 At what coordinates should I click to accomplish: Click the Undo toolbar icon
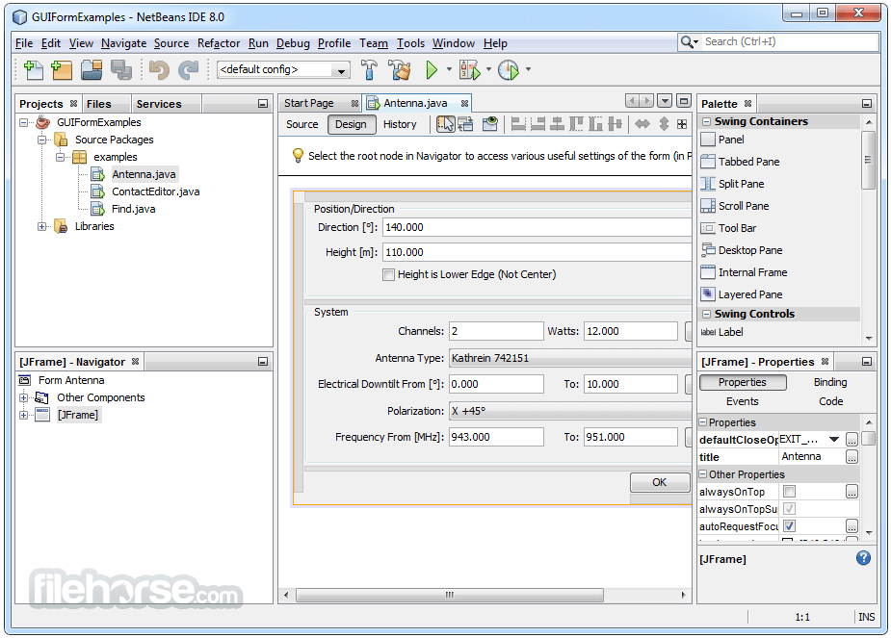click(x=159, y=70)
